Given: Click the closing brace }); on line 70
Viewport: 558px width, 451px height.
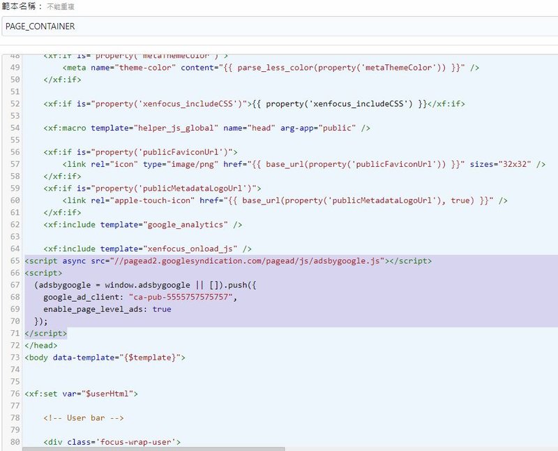Looking at the screenshot, I should point(41,321).
